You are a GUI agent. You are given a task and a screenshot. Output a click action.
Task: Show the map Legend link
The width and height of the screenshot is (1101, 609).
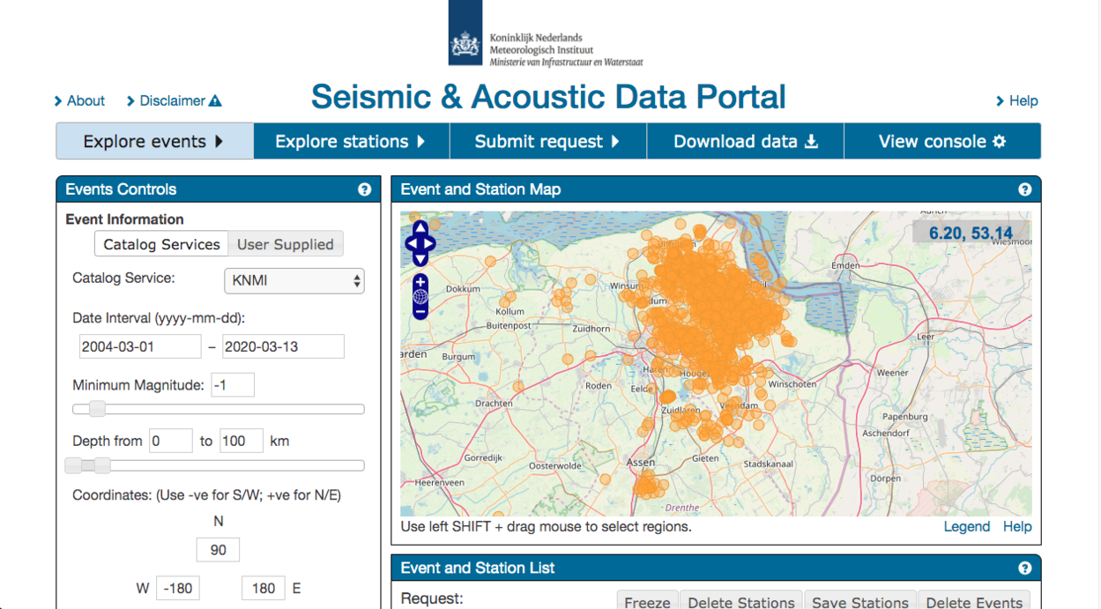click(966, 526)
